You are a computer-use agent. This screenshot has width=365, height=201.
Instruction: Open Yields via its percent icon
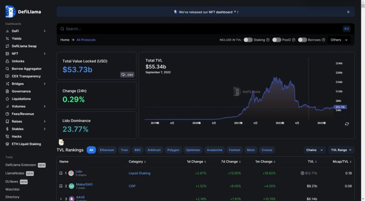[7, 39]
